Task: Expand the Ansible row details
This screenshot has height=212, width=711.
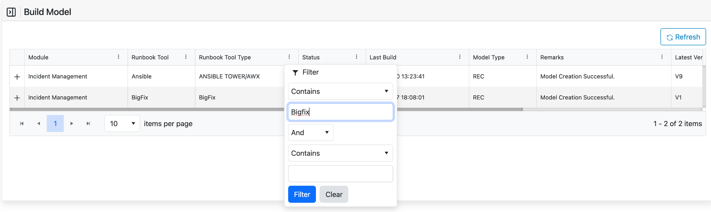Action: pos(17,77)
